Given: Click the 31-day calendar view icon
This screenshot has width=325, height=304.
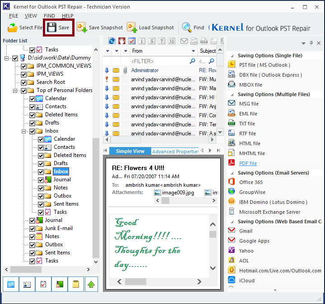Looking at the screenshot, I should point(172,41).
